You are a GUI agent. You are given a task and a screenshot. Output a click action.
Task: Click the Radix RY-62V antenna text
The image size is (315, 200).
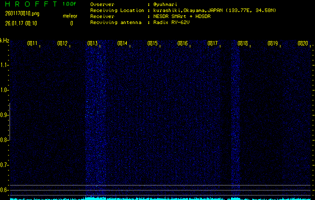tap(172, 22)
